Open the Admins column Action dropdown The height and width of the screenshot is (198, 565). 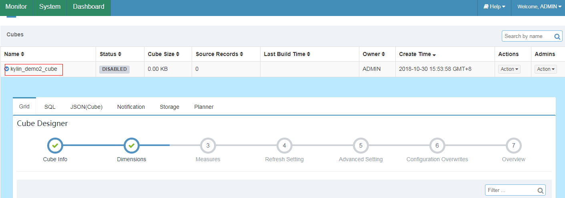point(546,69)
